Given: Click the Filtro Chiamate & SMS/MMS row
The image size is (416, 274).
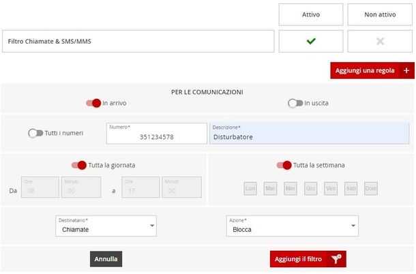Looking at the screenshot, I should click(x=138, y=41).
